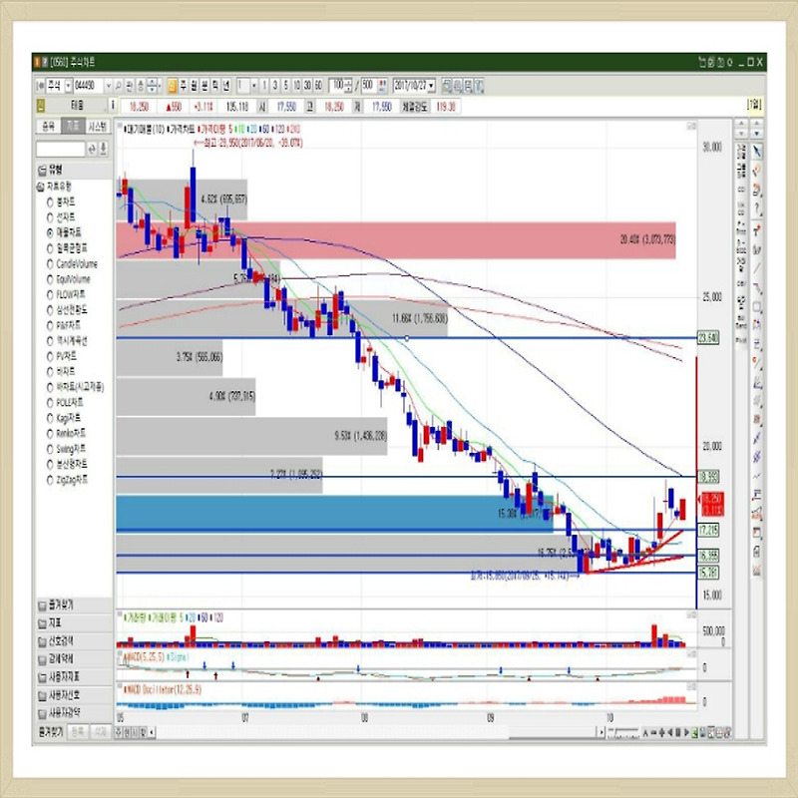Click the indicator search input field

61,149
